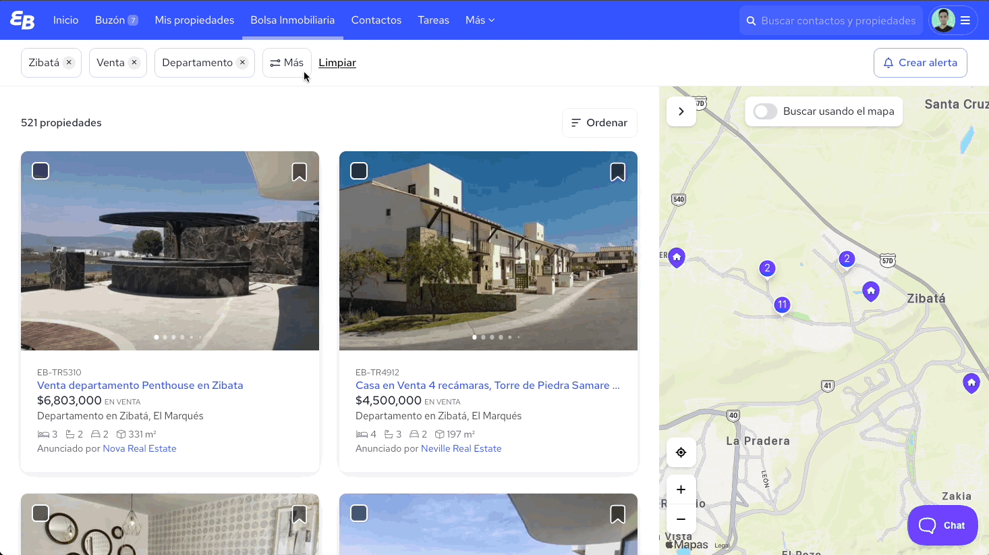Remove the Departamento filter chip
989x555 pixels.
242,62
